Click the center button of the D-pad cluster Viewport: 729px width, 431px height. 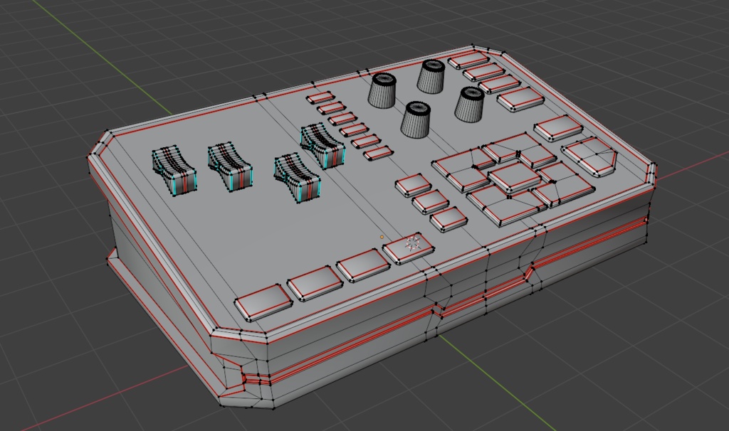513,178
